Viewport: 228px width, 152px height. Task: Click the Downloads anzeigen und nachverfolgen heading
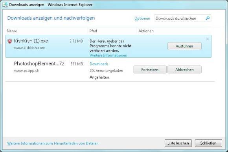(51, 18)
